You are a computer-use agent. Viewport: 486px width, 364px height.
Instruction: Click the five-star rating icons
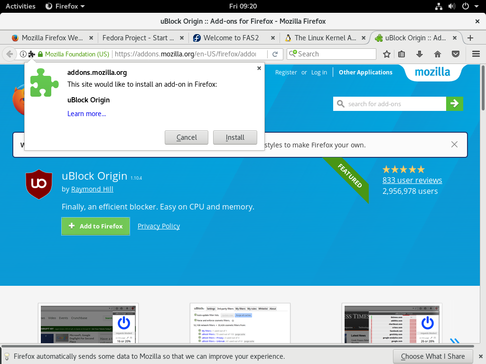[x=403, y=169]
